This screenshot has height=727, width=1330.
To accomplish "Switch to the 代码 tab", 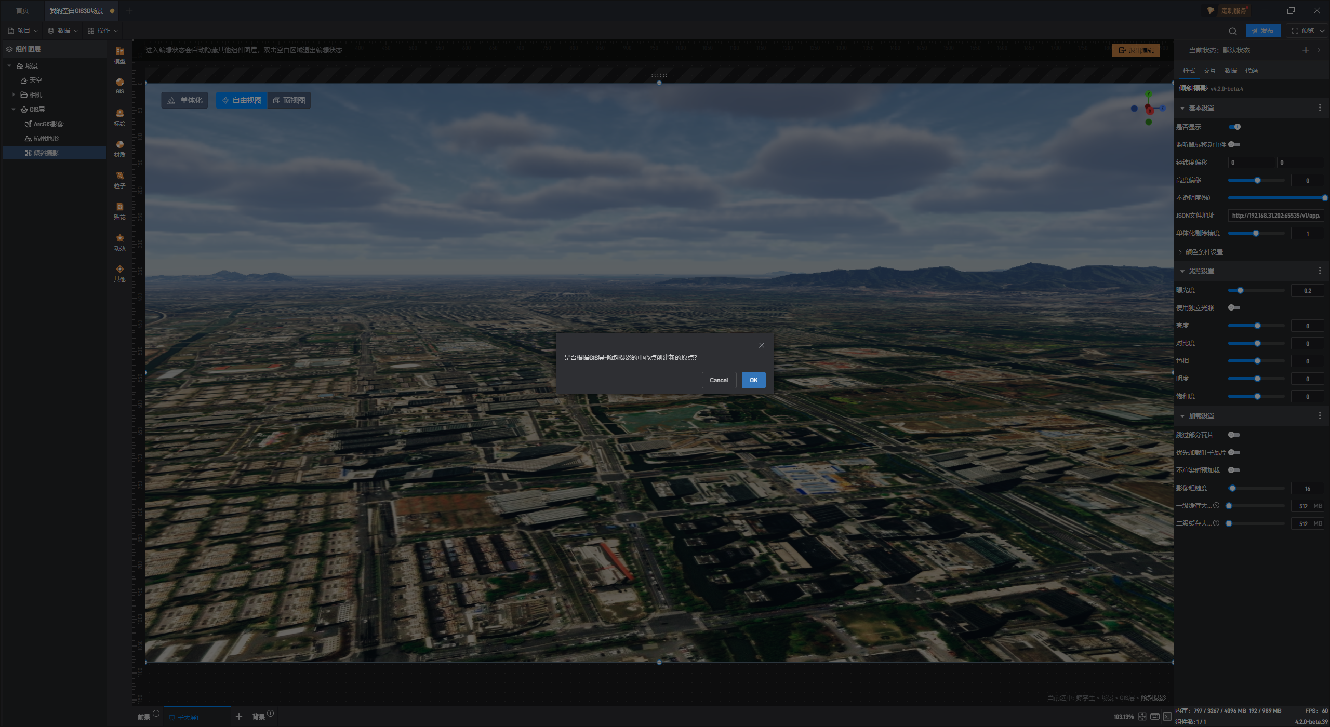I will point(1251,71).
